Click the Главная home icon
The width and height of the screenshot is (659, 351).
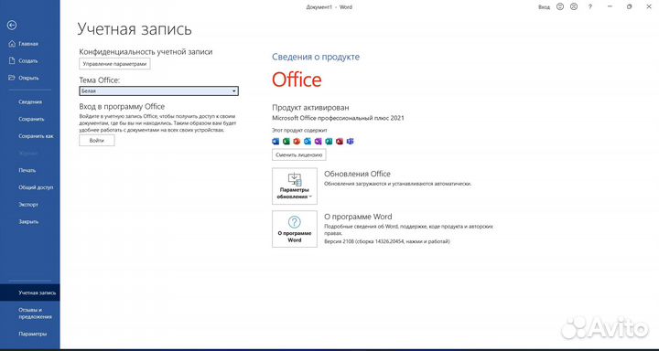point(12,44)
